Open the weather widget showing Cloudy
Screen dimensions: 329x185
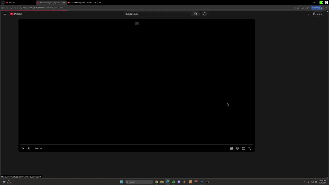7,182
